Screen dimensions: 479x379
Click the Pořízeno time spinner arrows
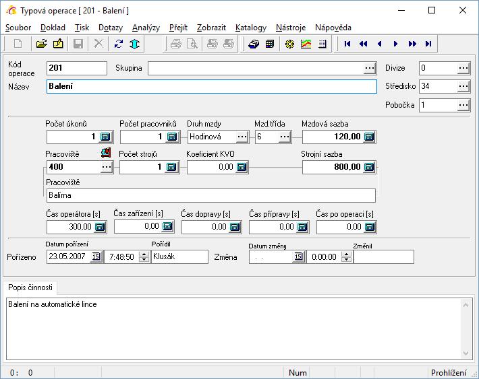[x=144, y=256]
